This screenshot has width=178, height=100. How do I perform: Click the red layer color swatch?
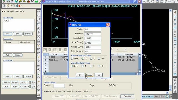pyautogui.click(x=19, y=6)
